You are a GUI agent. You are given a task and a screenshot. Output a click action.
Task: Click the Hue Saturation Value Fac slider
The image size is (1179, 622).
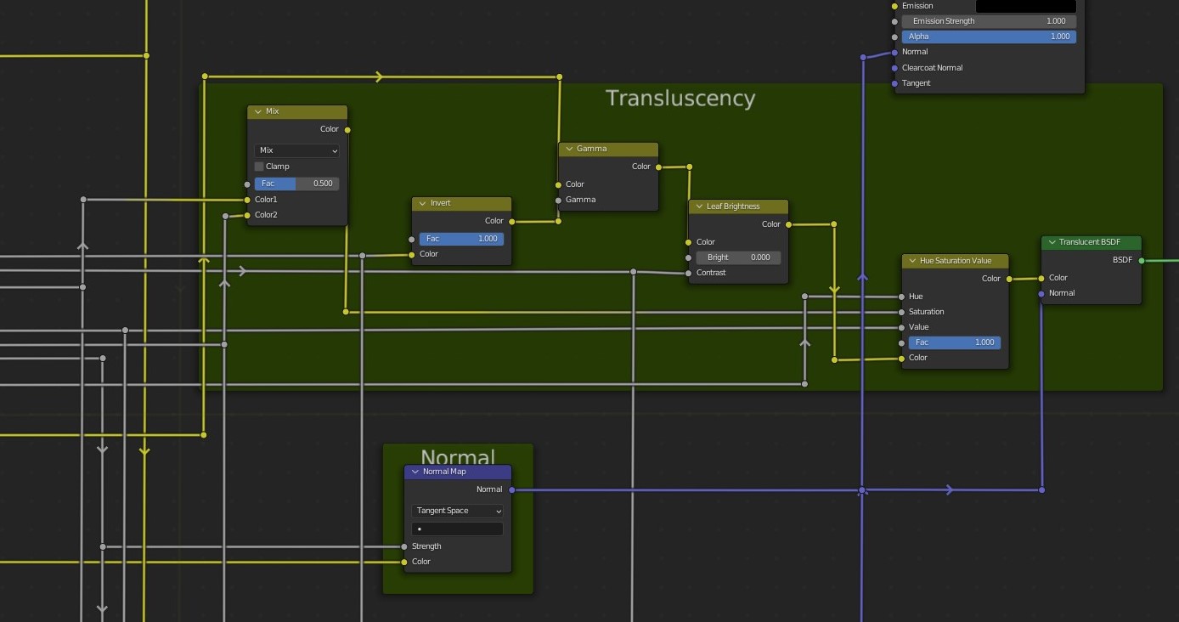(954, 342)
